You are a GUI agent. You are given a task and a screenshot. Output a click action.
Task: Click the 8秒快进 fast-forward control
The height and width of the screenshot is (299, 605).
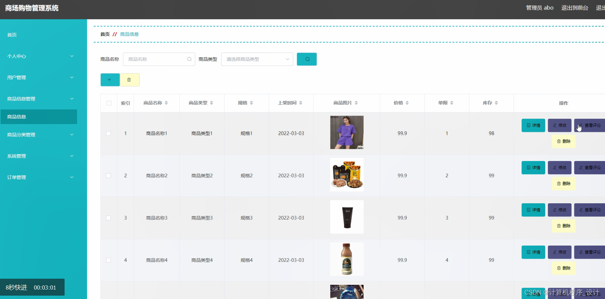click(16, 287)
